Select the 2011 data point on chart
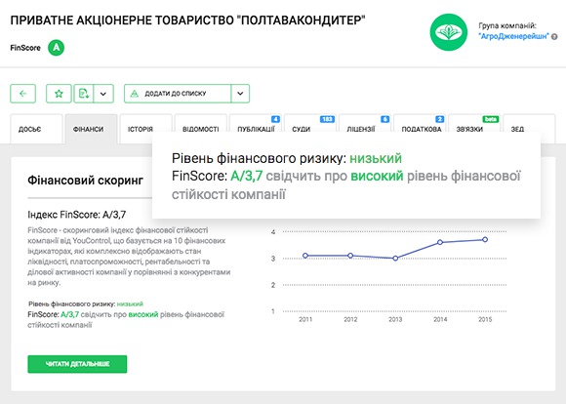This screenshot has width=566, height=404. pyautogui.click(x=305, y=256)
